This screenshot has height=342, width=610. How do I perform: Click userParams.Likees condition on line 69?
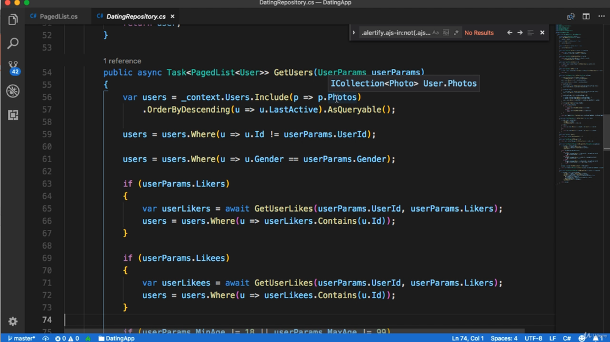(x=184, y=258)
